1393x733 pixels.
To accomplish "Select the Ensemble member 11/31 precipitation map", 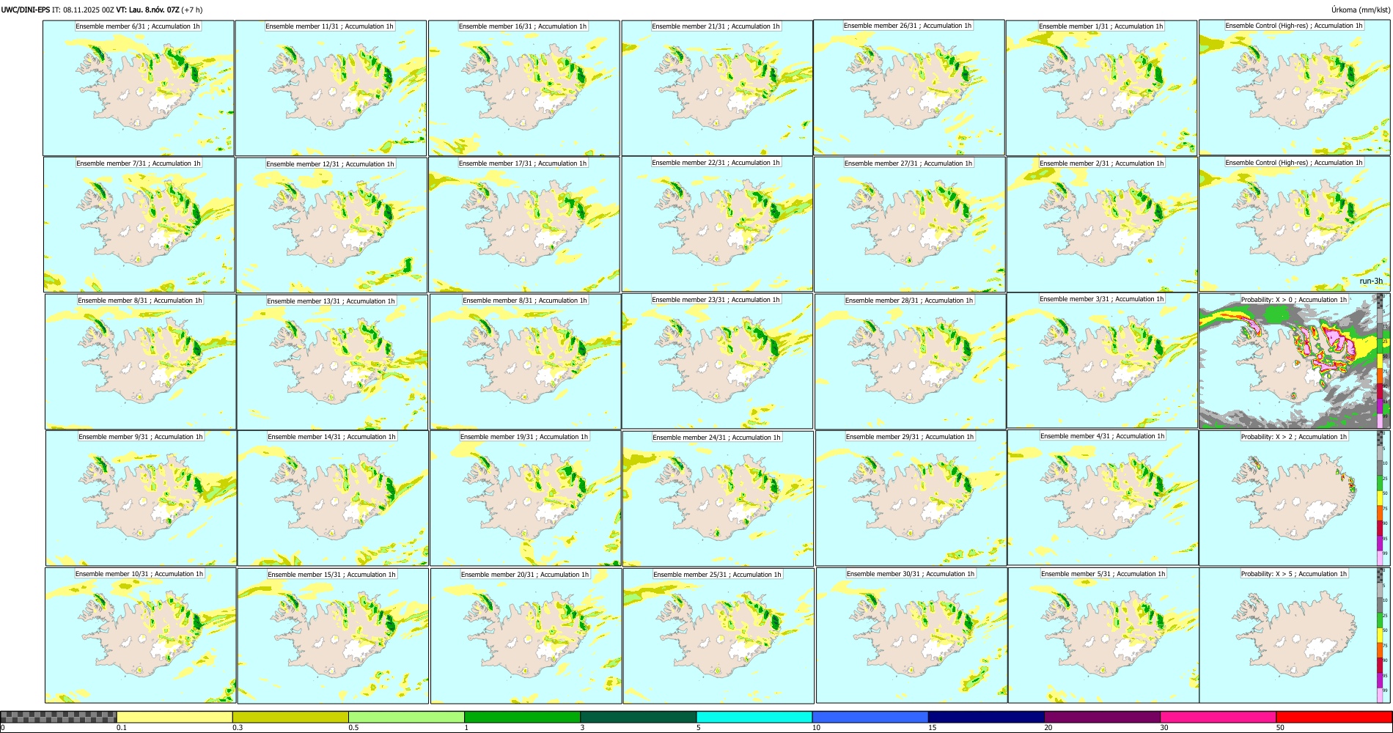I will (331, 88).
